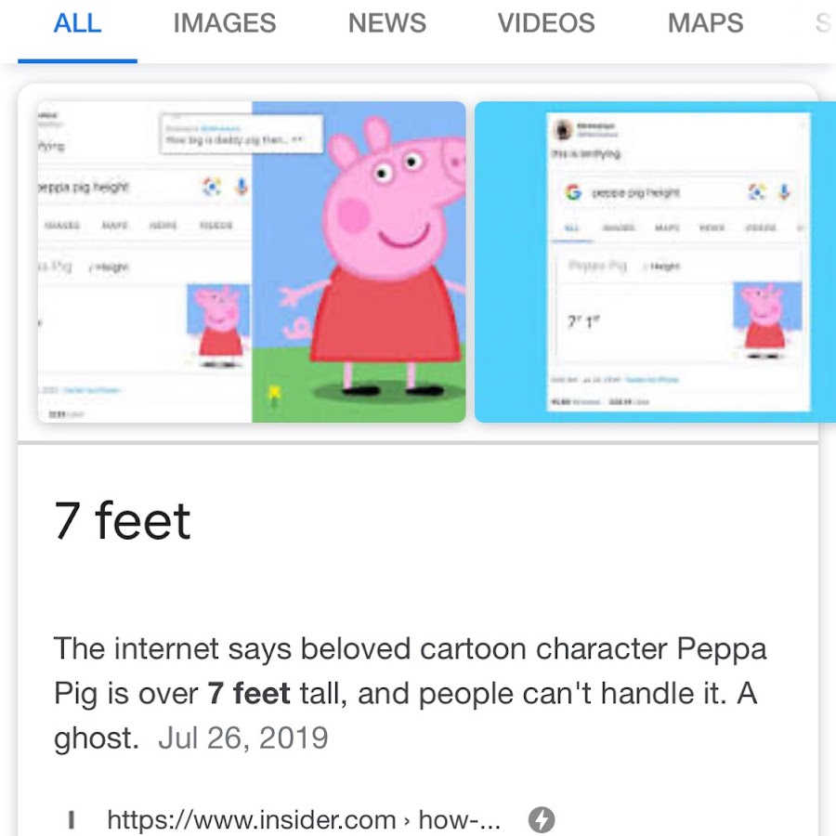Switch to the IMAGES tab
The height and width of the screenshot is (836, 836).
pos(225,23)
